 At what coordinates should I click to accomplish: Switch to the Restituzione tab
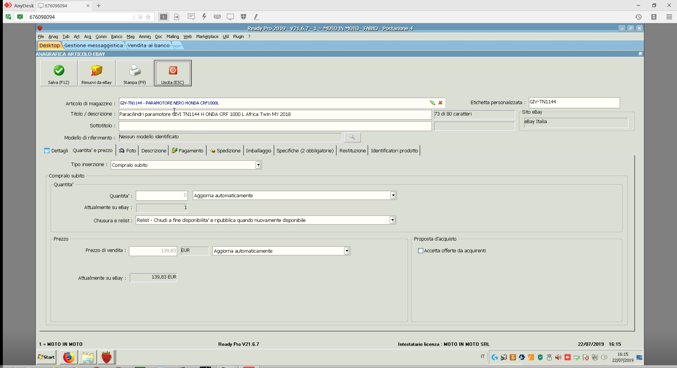click(x=353, y=151)
